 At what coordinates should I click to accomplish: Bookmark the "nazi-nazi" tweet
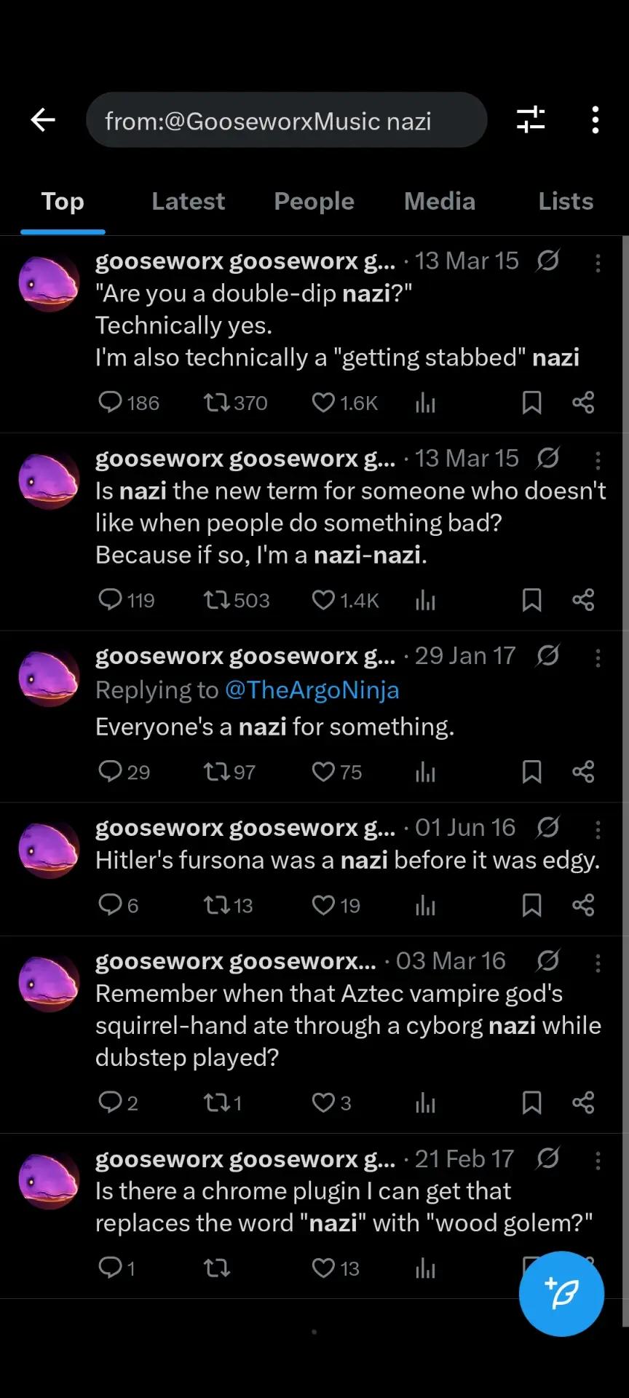[x=532, y=601]
